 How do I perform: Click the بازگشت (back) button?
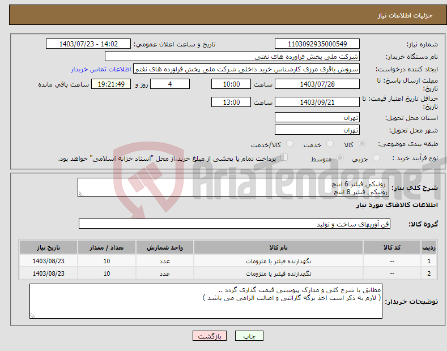tap(210, 336)
